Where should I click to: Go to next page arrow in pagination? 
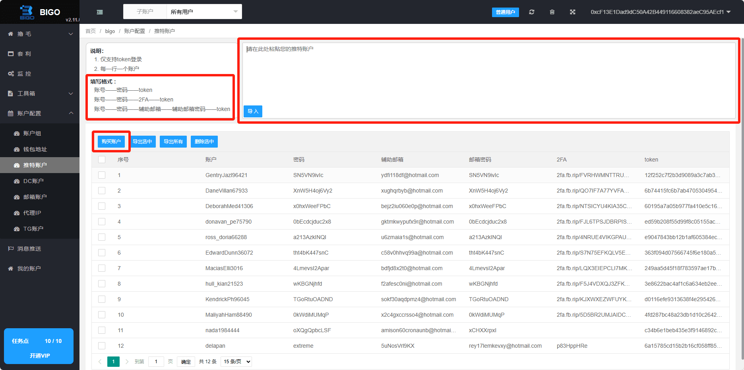127,362
